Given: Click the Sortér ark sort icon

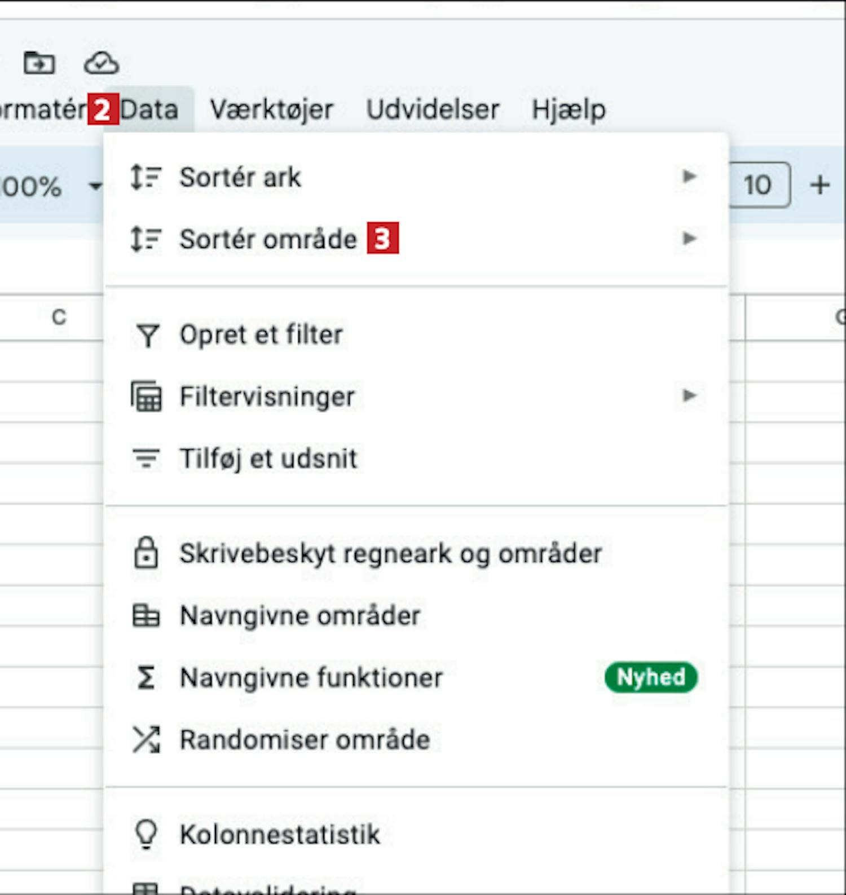Looking at the screenshot, I should [x=146, y=177].
